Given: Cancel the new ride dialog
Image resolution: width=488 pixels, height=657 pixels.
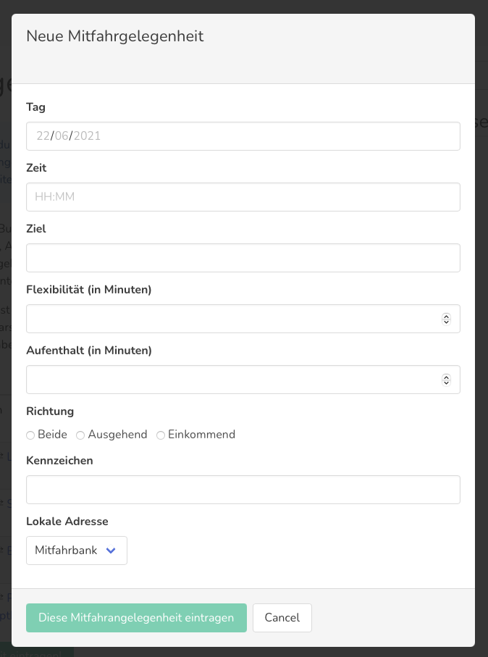Looking at the screenshot, I should (282, 618).
